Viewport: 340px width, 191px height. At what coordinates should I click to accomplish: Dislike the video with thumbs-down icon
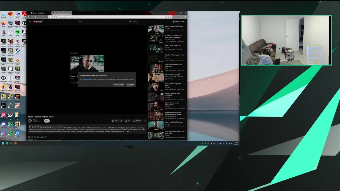coord(121,121)
